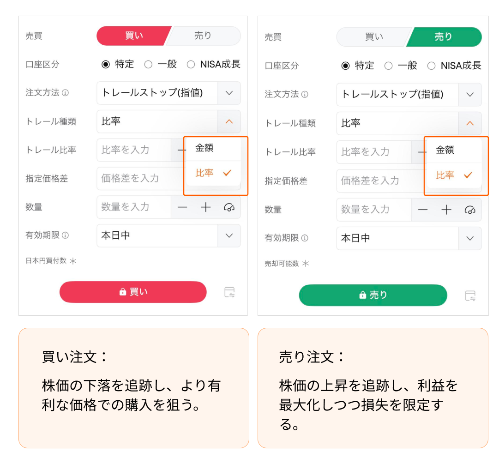Click order-switch icon beside red 買い button
This screenshot has width=499, height=464.
pyautogui.click(x=229, y=292)
